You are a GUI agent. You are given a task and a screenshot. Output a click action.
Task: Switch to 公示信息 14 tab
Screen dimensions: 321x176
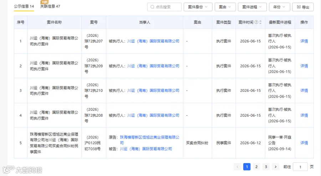24,6
